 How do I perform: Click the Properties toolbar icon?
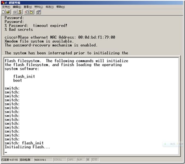(x=38, y=12)
